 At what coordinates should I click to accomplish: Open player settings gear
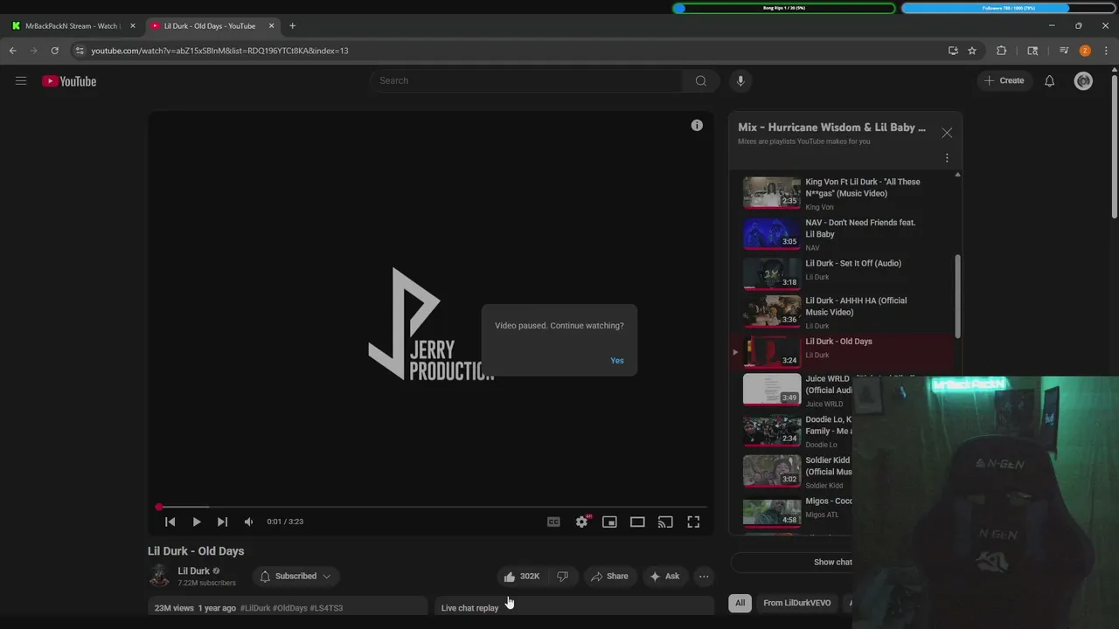[581, 522]
